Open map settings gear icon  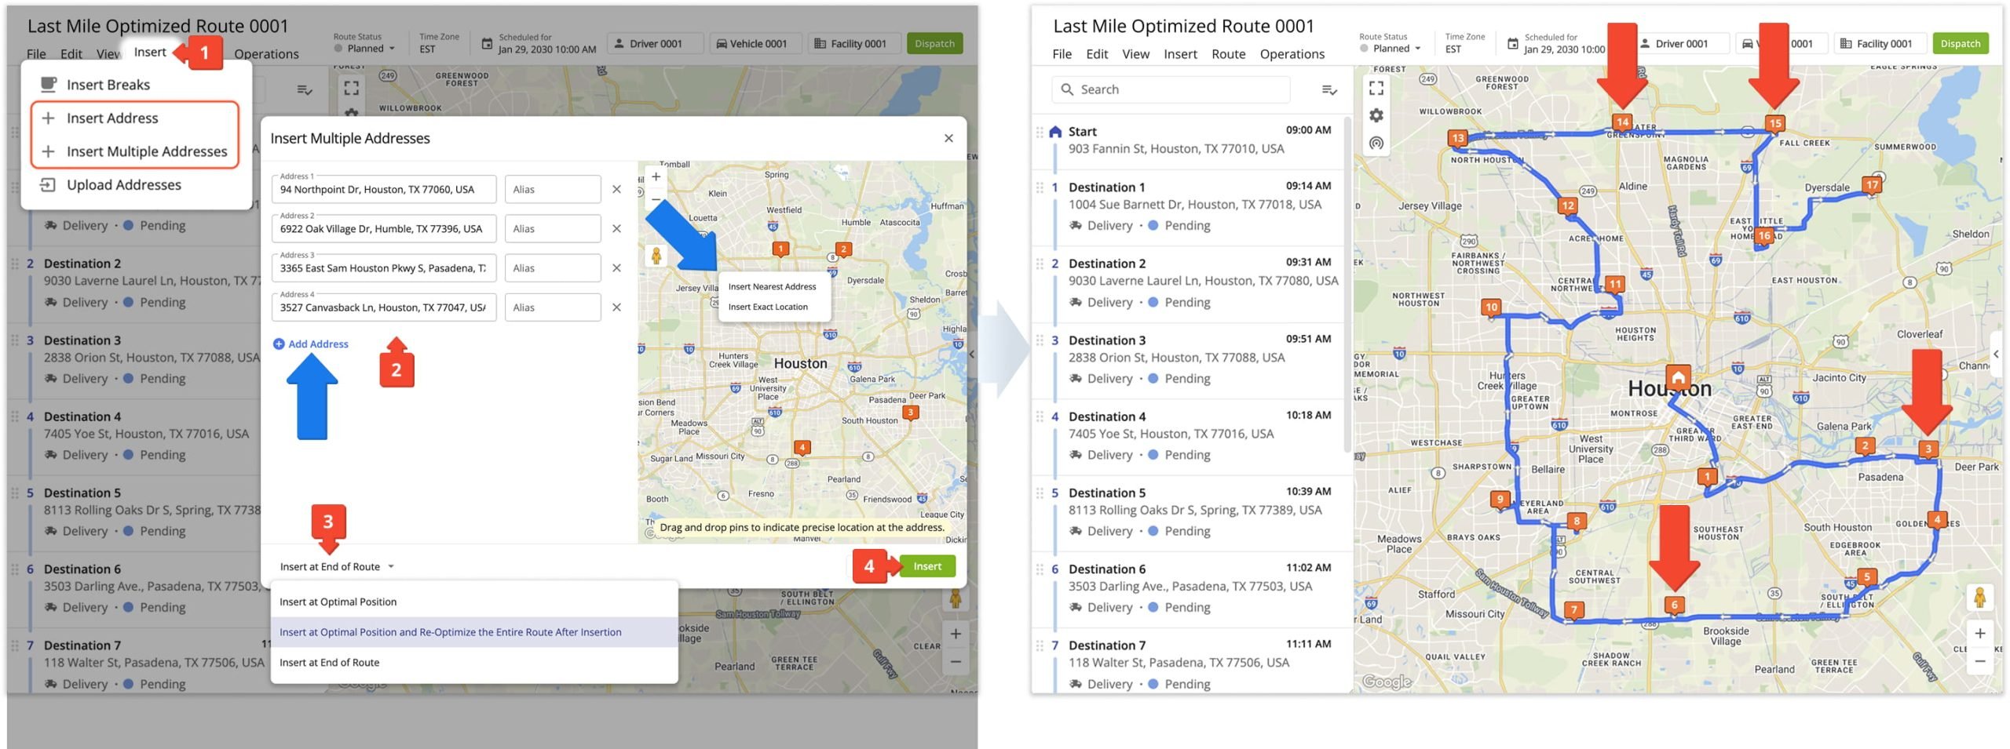[1376, 115]
